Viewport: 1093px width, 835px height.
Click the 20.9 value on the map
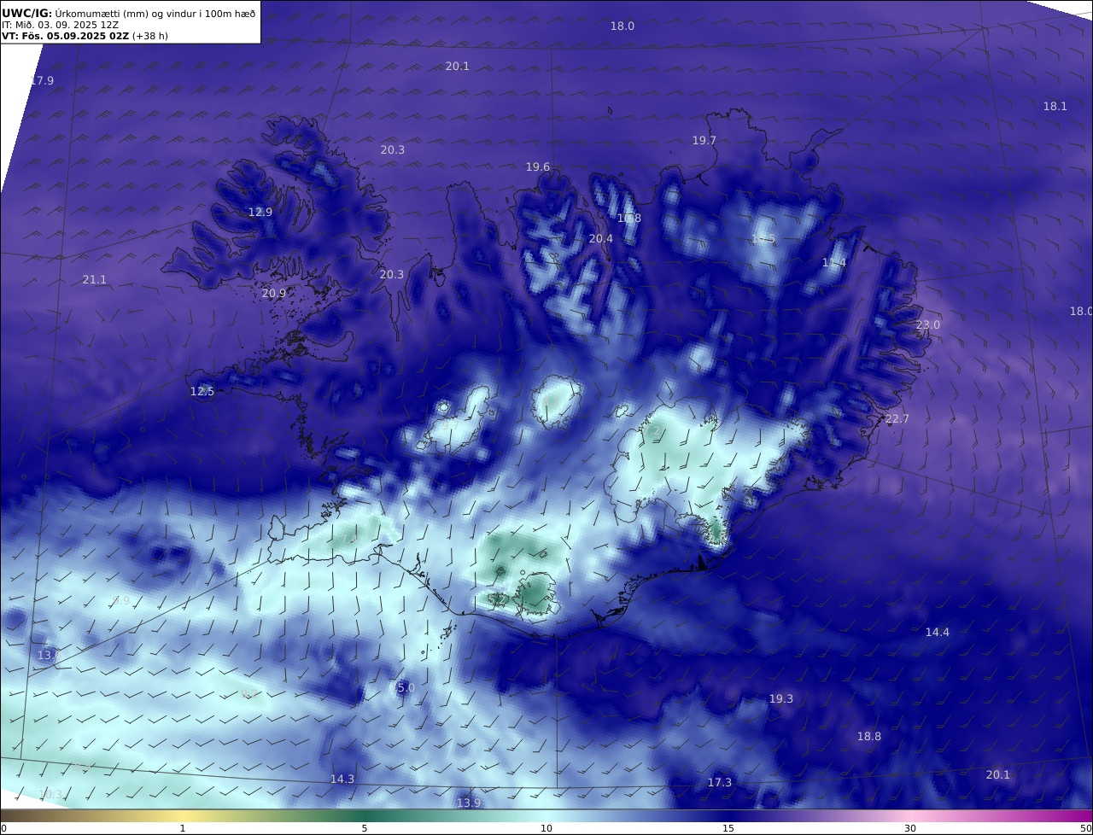coord(274,293)
